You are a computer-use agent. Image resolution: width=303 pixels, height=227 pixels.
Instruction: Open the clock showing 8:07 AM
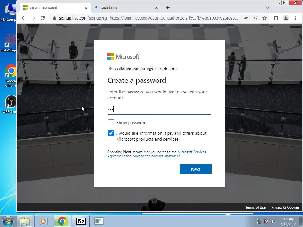tap(288, 221)
